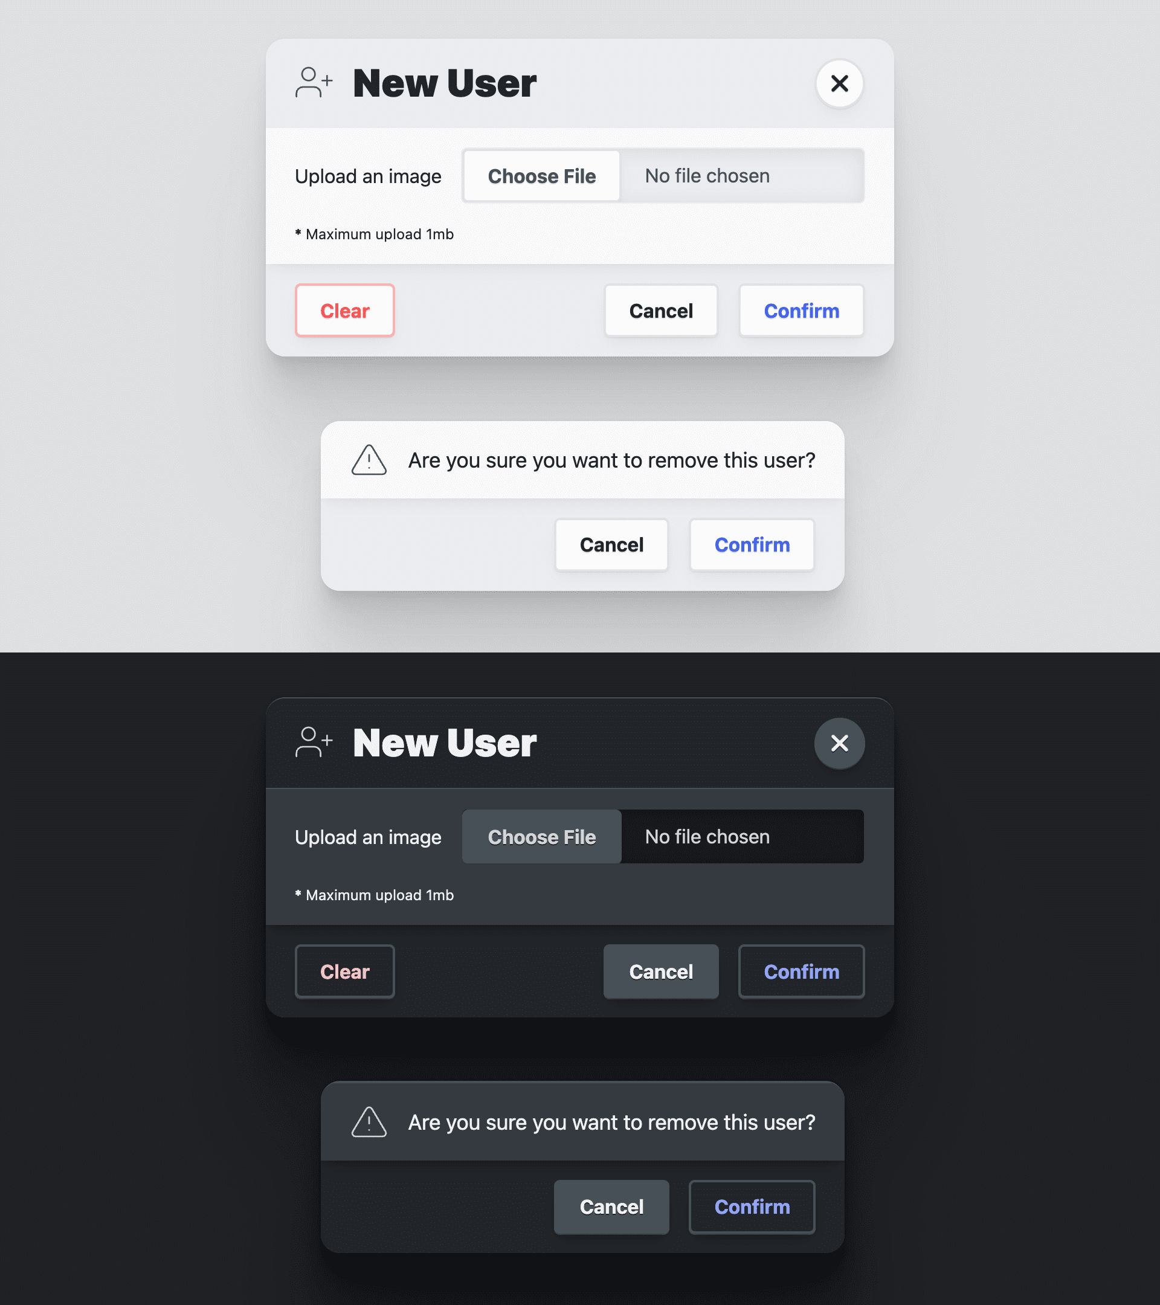
Task: Click the warning triangle icon in dark mode dialog
Action: (370, 1121)
